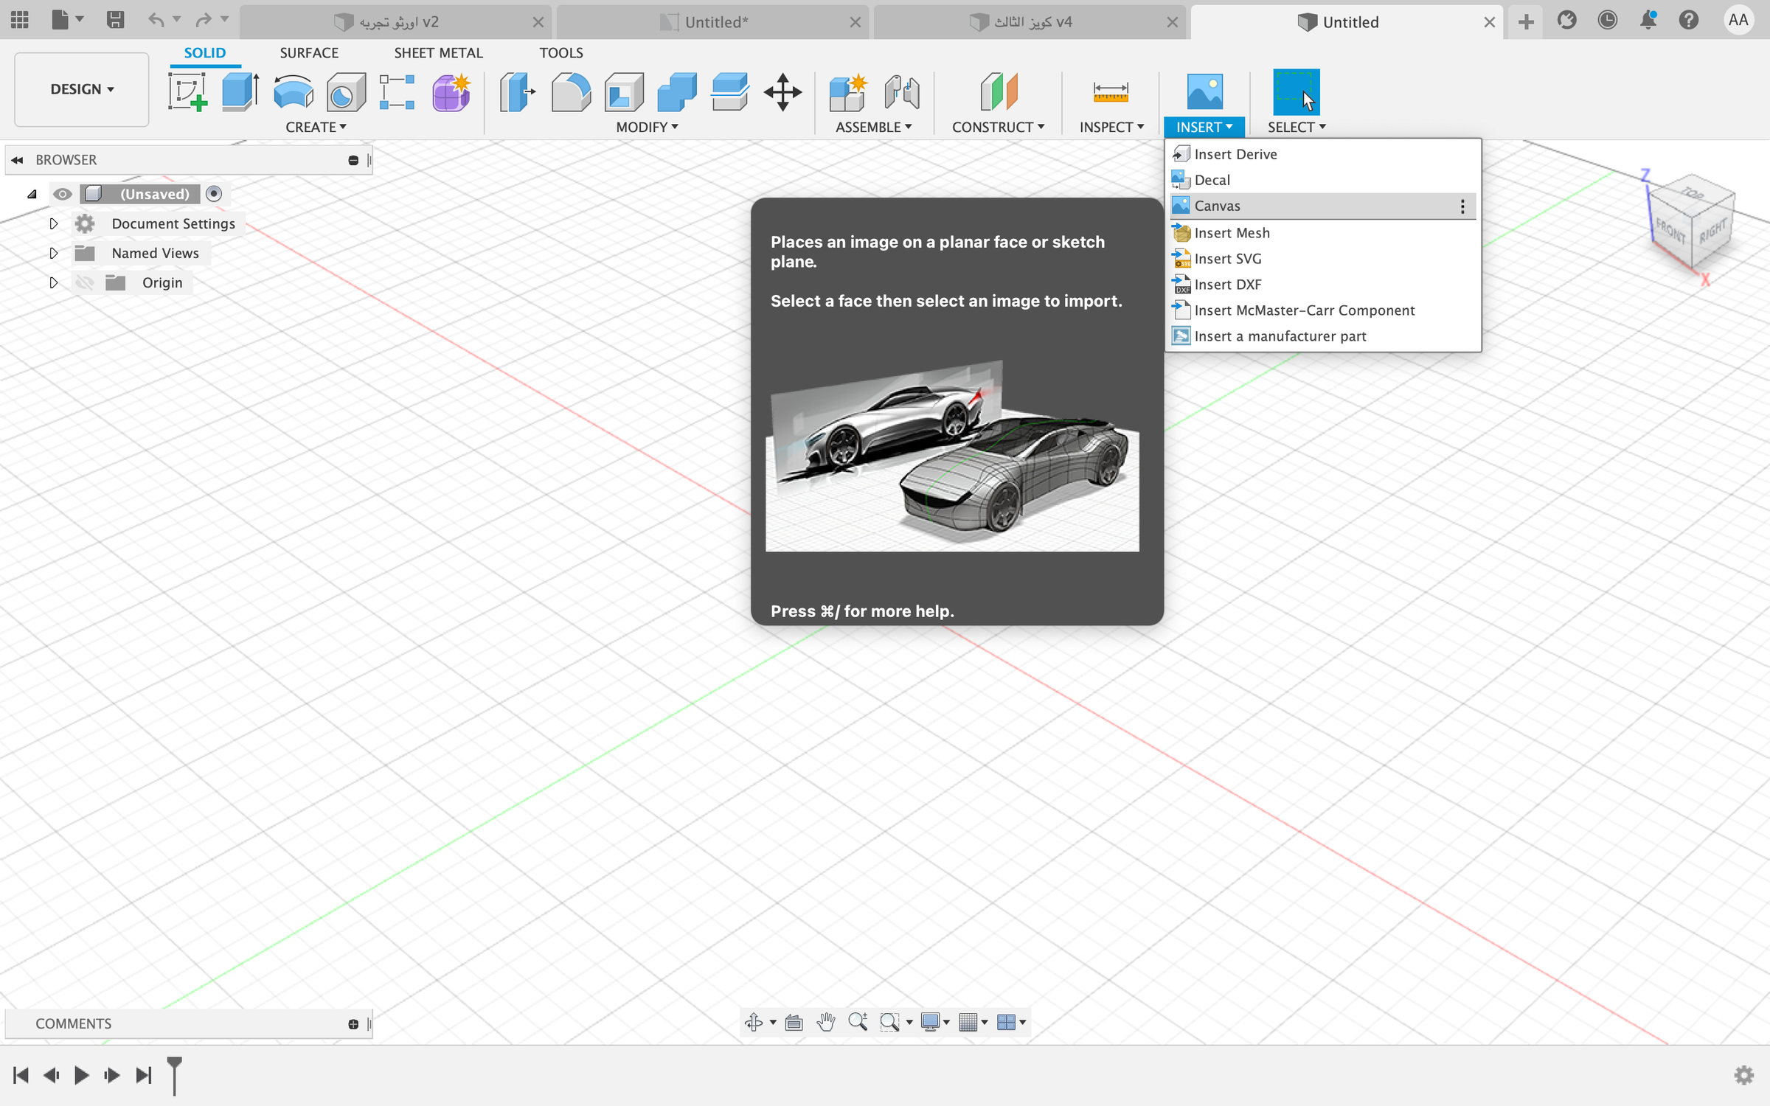Screen dimensions: 1770x1106
Task: Choose Insert DXF from the menu
Action: (x=1323, y=285)
